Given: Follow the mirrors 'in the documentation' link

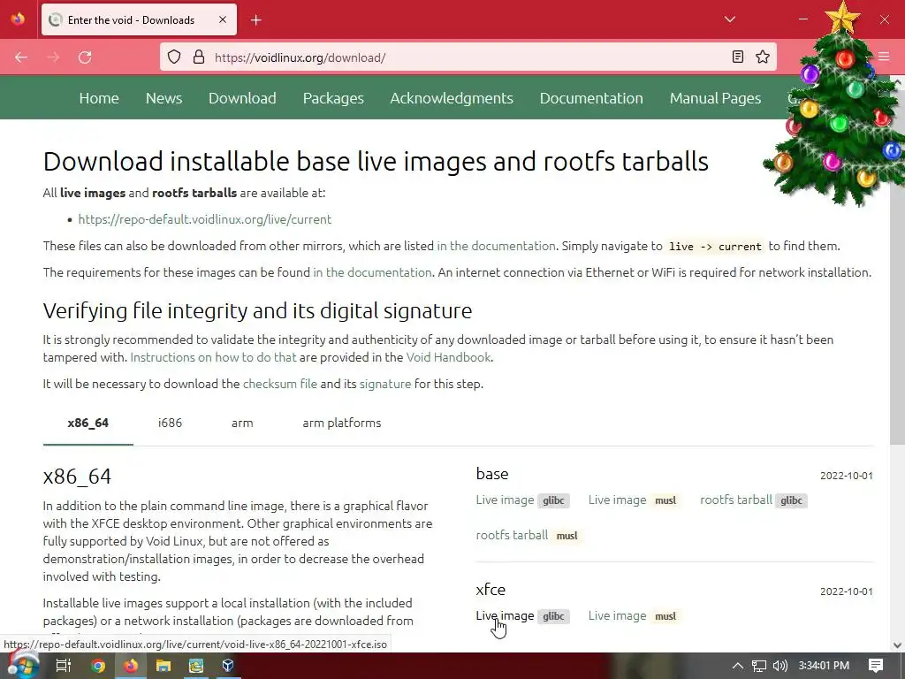Looking at the screenshot, I should (496, 246).
